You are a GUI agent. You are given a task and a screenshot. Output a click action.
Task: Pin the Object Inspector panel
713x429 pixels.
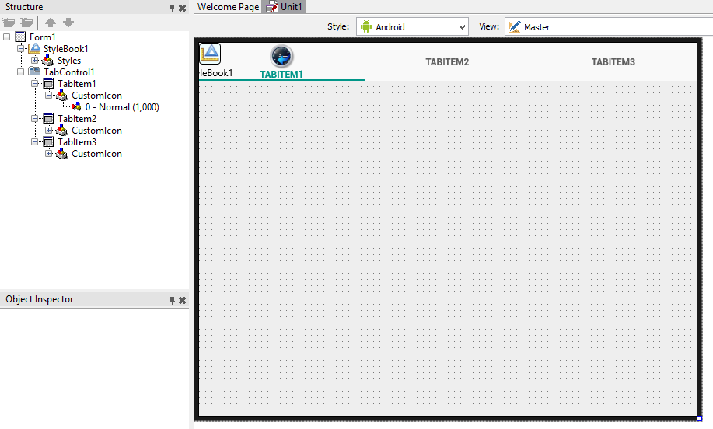[172, 300]
